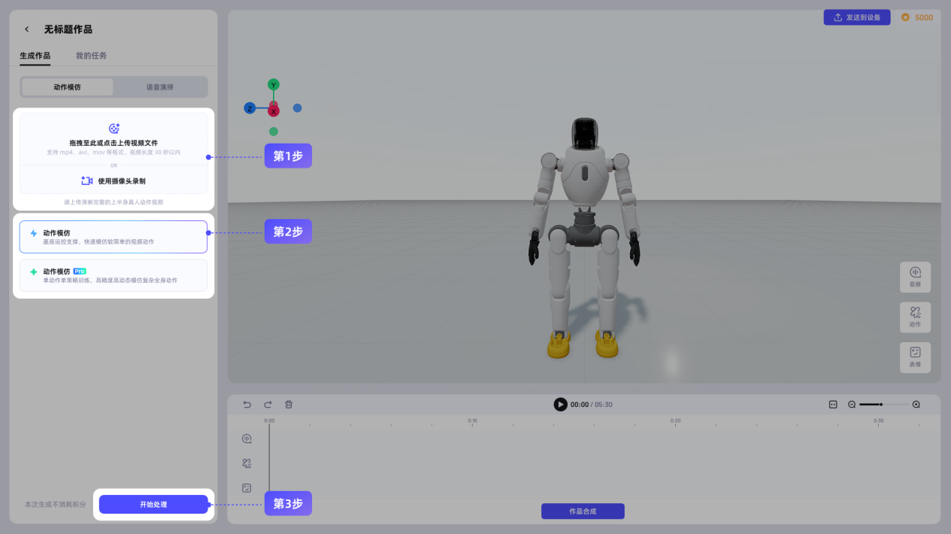
Task: Select the 动作模仿 basic mode option
Action: click(114, 237)
